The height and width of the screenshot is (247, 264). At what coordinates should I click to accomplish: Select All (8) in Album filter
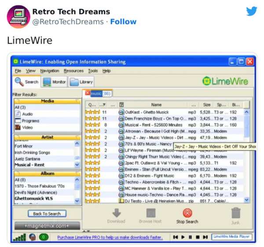tap(20, 180)
